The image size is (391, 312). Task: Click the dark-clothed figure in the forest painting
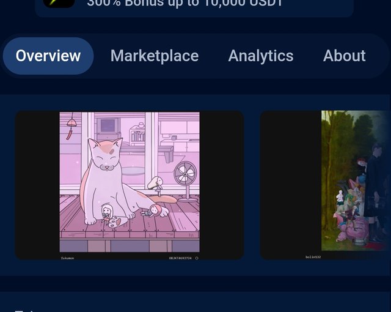pyautogui.click(x=376, y=191)
